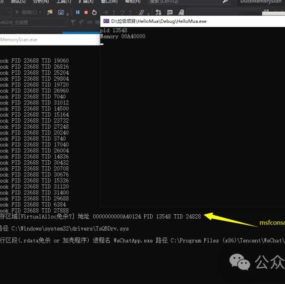Restart debugging with the circular arrow icon
The height and width of the screenshot is (284, 285).
click(x=94, y=12)
